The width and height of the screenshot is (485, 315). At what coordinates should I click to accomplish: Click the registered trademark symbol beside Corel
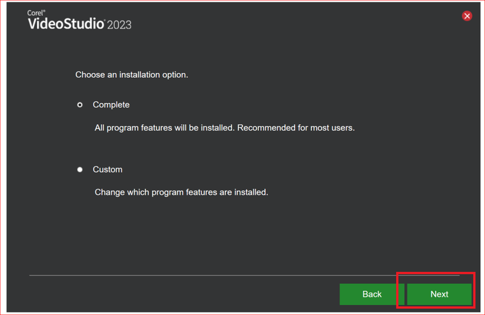coord(44,11)
